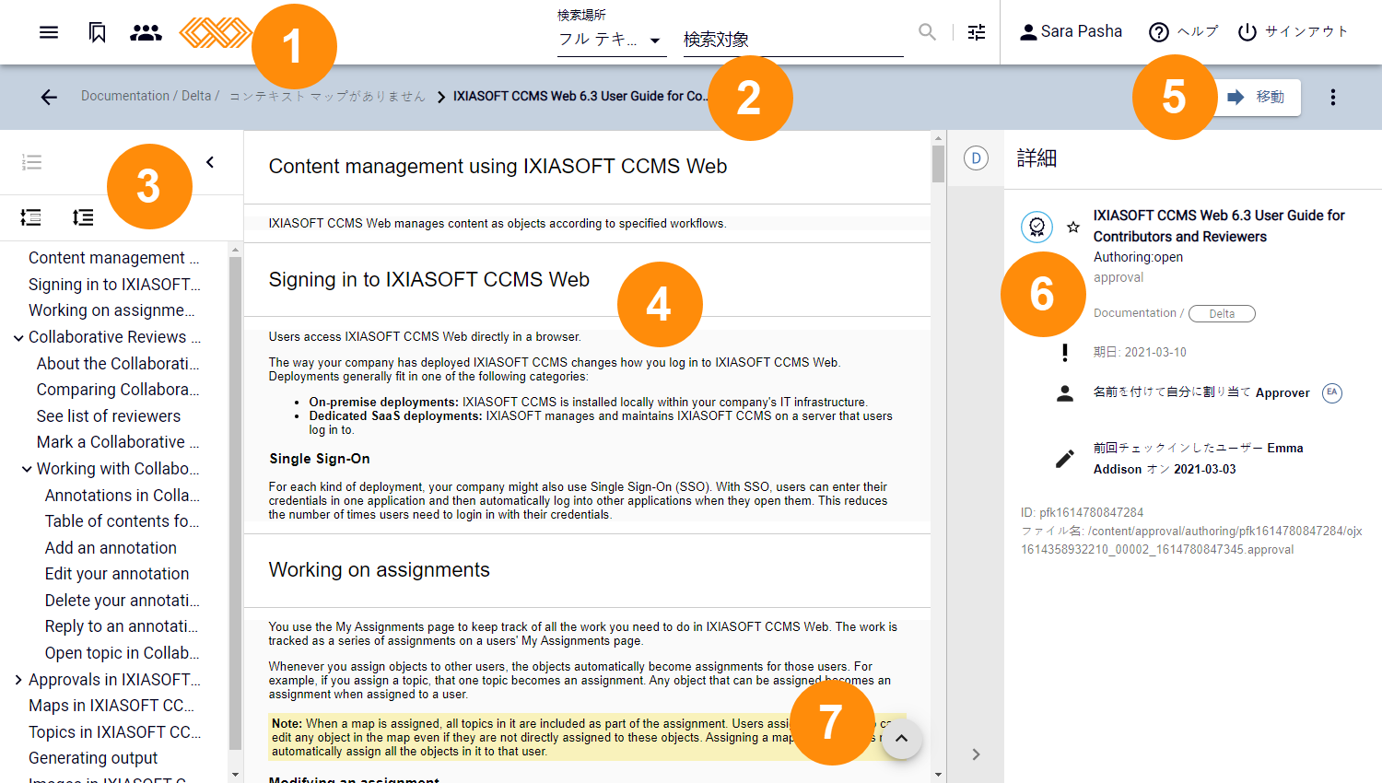The height and width of the screenshot is (783, 1382).
Task: Click the 期日: 2021-03-10 due date text
Action: click(x=1140, y=352)
